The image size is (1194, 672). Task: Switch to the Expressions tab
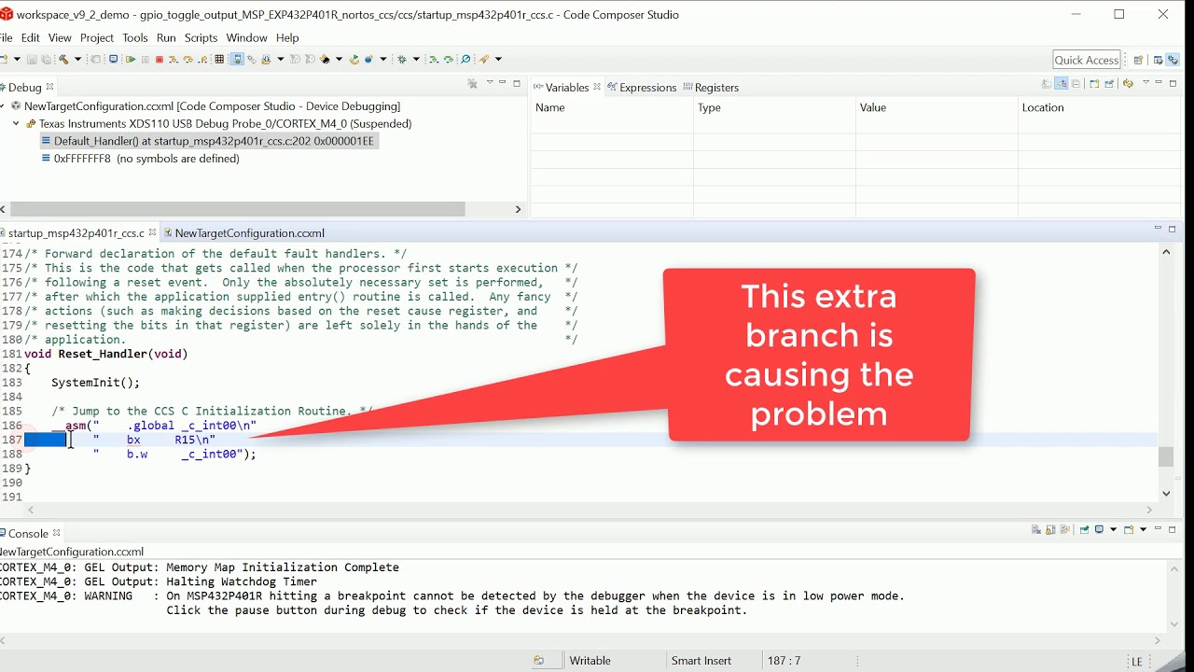(642, 87)
